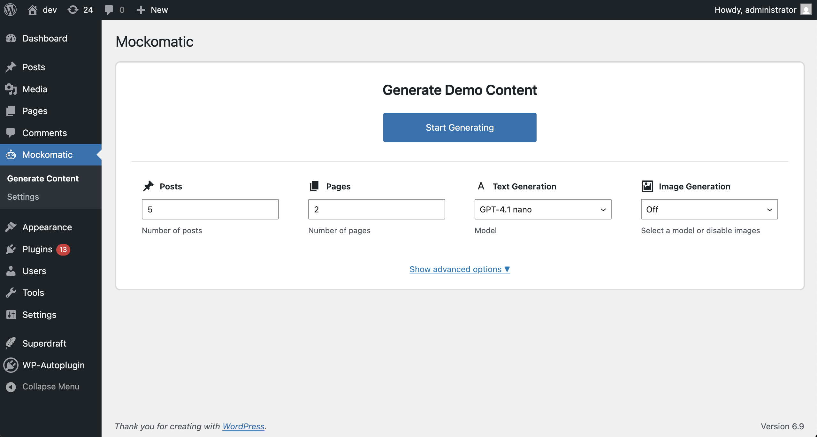Focus the Number of pages input
817x437 pixels.
tap(377, 209)
